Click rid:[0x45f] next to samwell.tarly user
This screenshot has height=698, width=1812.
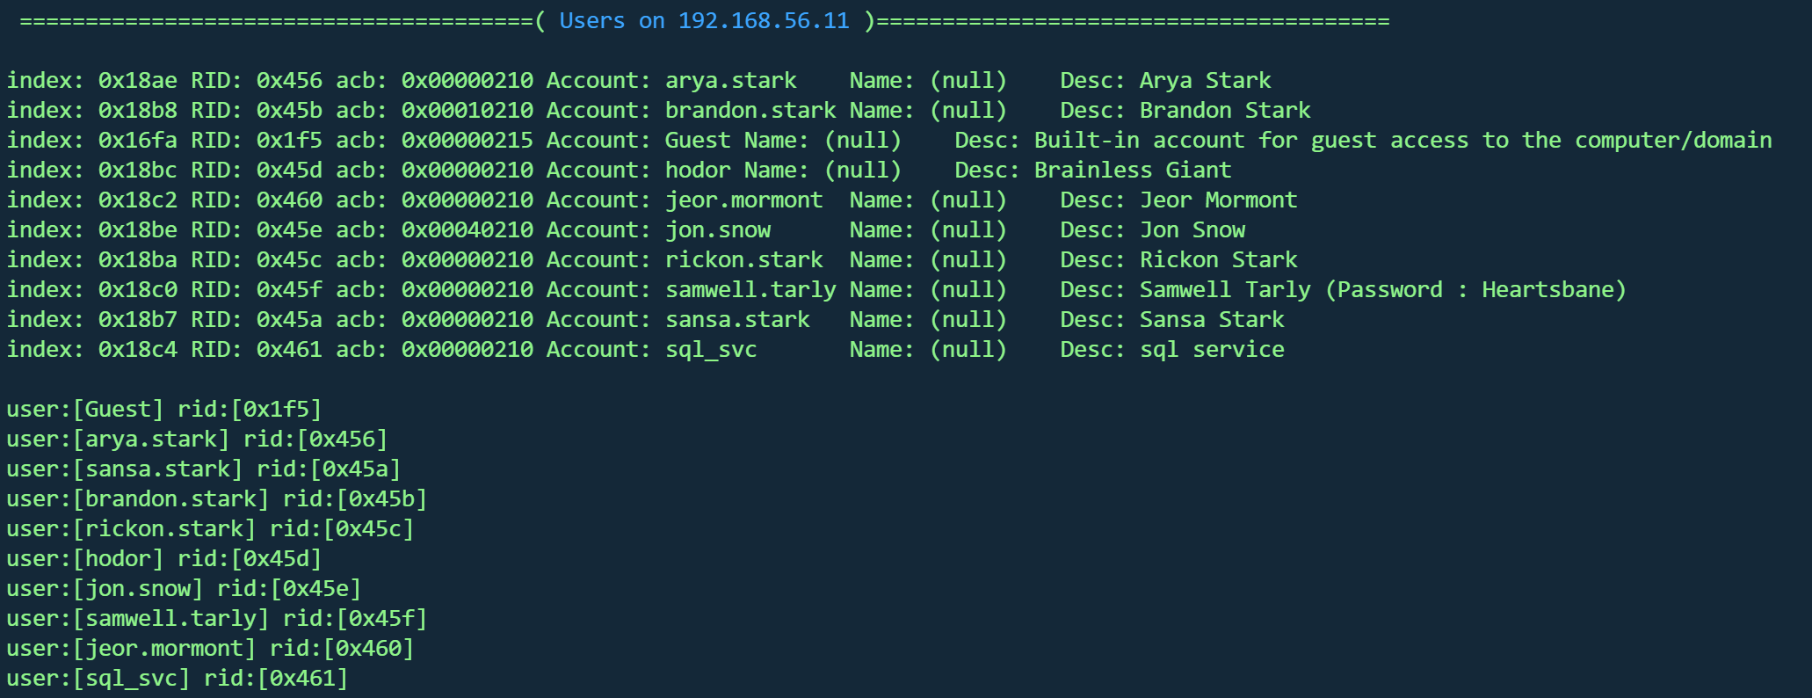tap(355, 619)
